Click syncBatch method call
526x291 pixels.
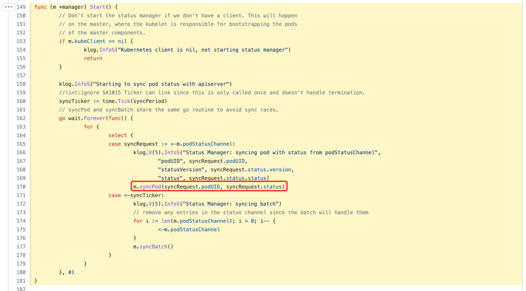(x=153, y=247)
